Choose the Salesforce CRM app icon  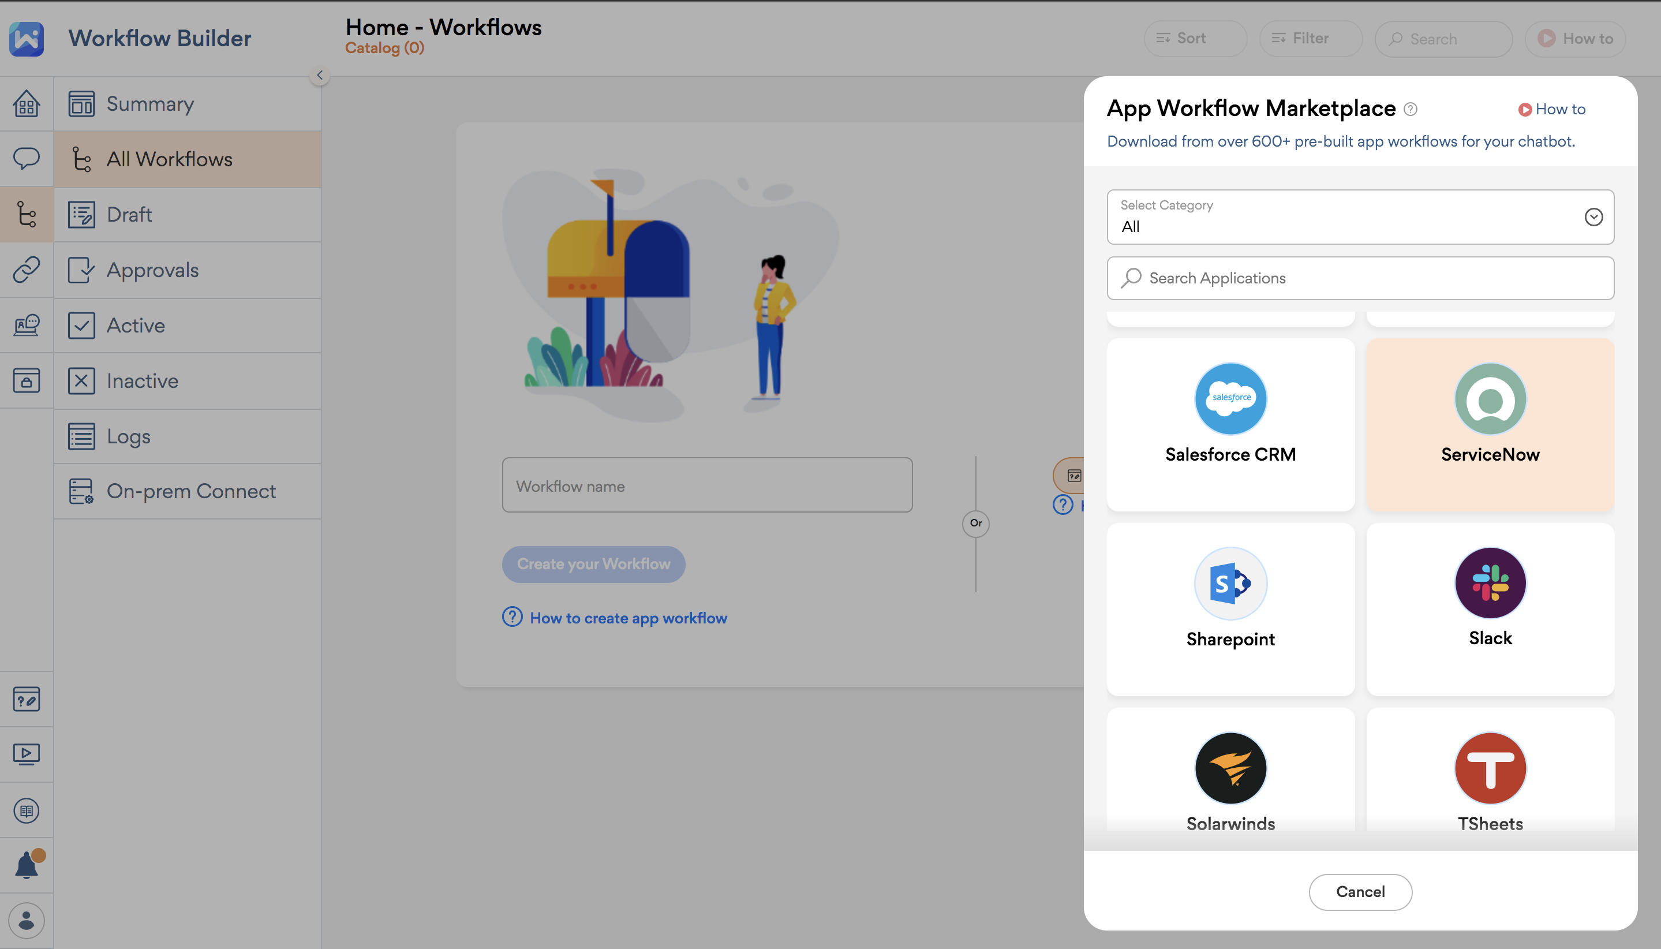(x=1230, y=398)
